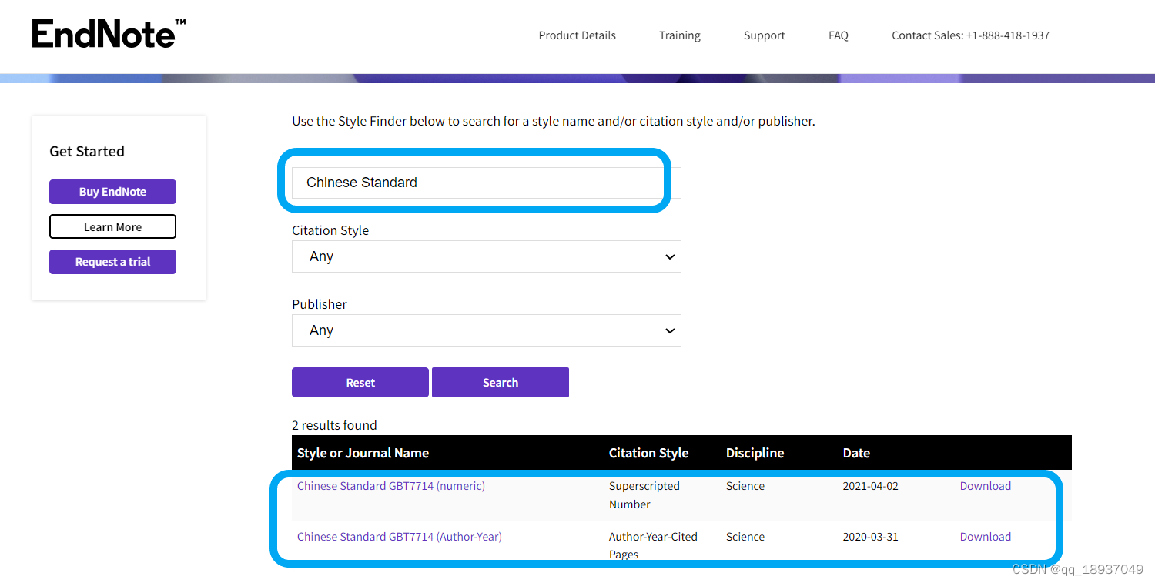Viewport: 1155px width, 583px height.
Task: Click the Search button
Action: [x=500, y=383]
